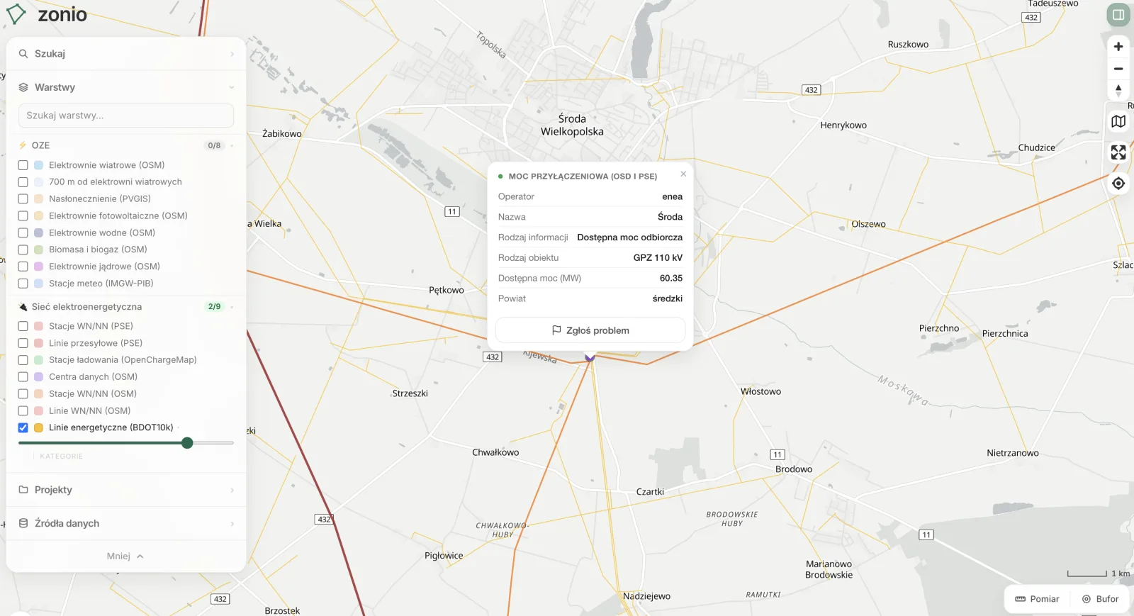Image resolution: width=1134 pixels, height=616 pixels.
Task: Enable Nasłonecznienie (PVGIS) layer
Action: click(23, 199)
